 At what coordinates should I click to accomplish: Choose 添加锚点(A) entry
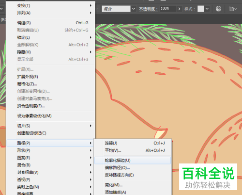[133, 192]
